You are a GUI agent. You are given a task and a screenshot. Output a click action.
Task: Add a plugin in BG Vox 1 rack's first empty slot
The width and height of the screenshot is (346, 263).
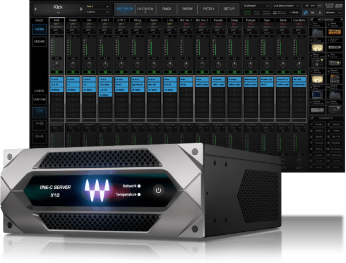(x=186, y=90)
